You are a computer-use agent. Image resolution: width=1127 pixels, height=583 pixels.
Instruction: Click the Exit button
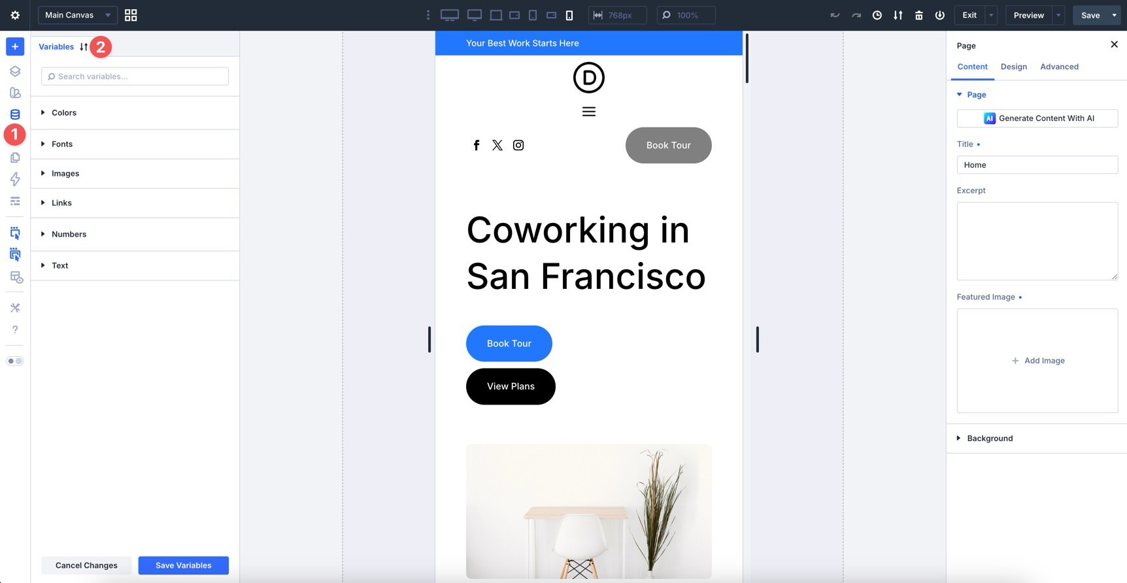969,15
